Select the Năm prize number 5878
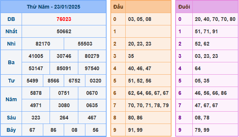 36,93
